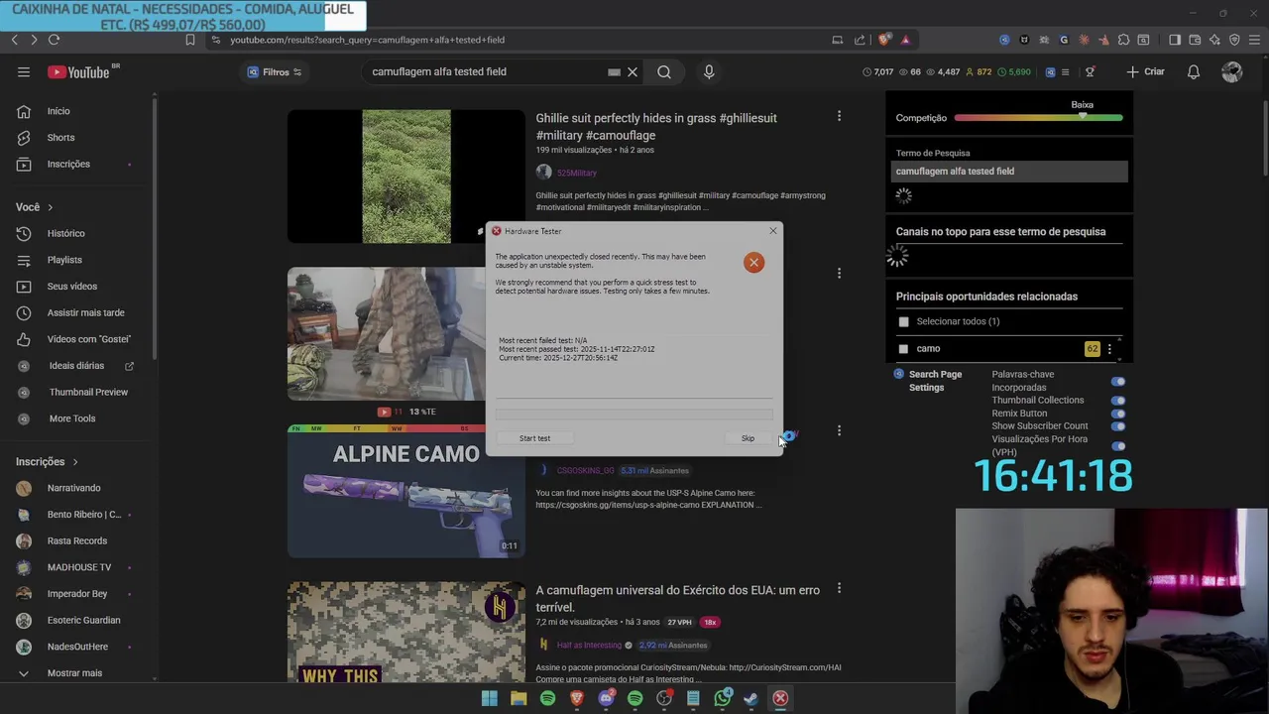
Task: Open WhatsApp from the taskbar
Action: click(723, 698)
